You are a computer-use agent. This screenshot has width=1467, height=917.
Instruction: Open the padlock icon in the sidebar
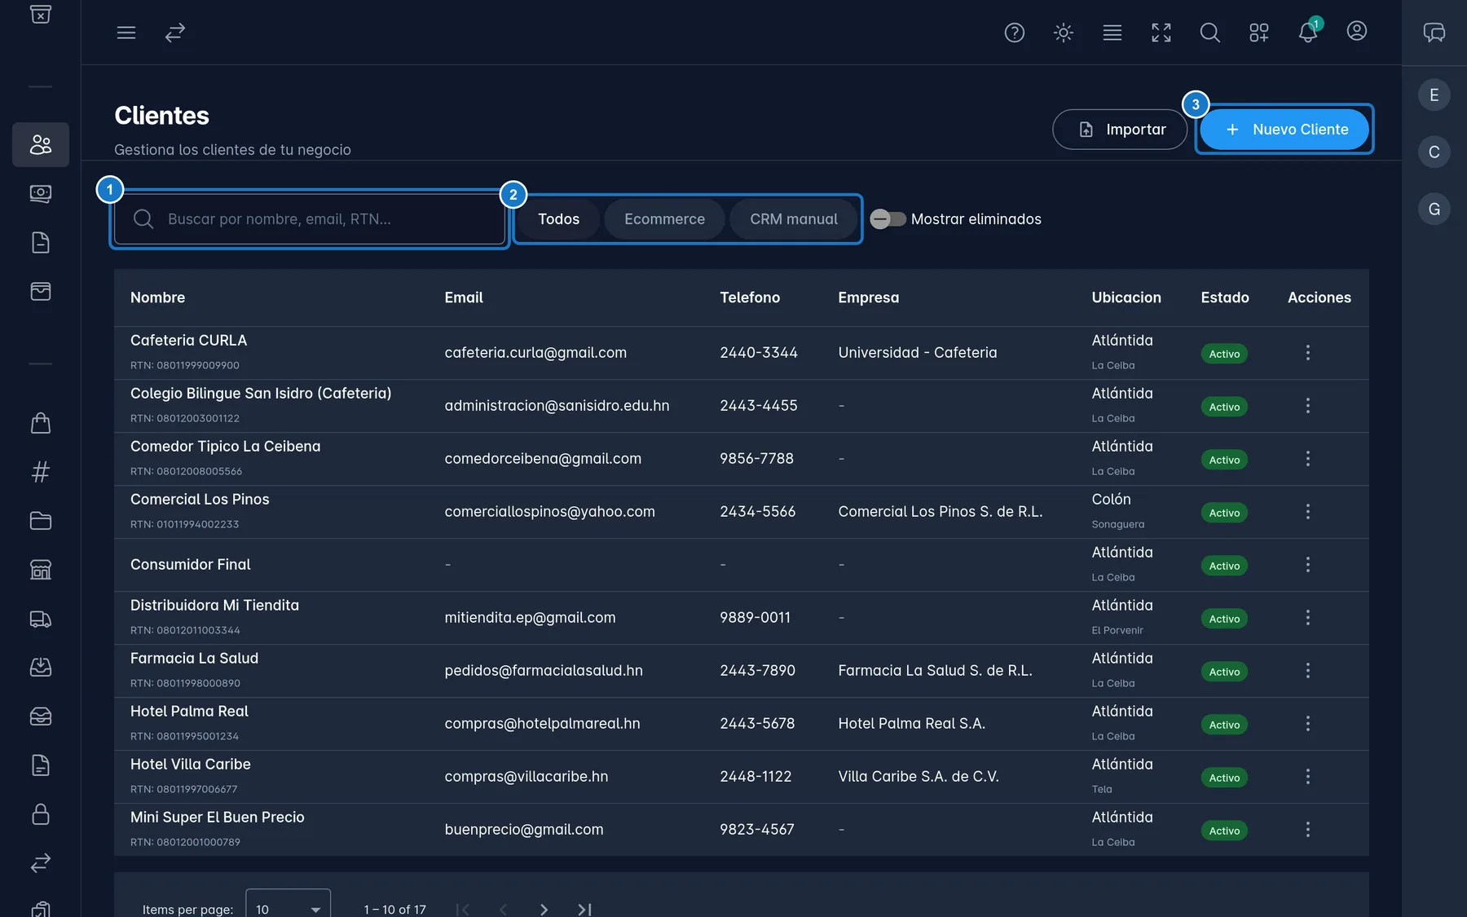point(41,813)
